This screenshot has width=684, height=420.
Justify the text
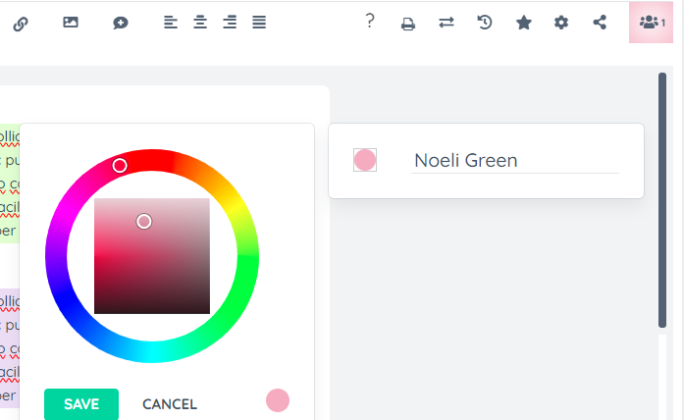tap(259, 23)
